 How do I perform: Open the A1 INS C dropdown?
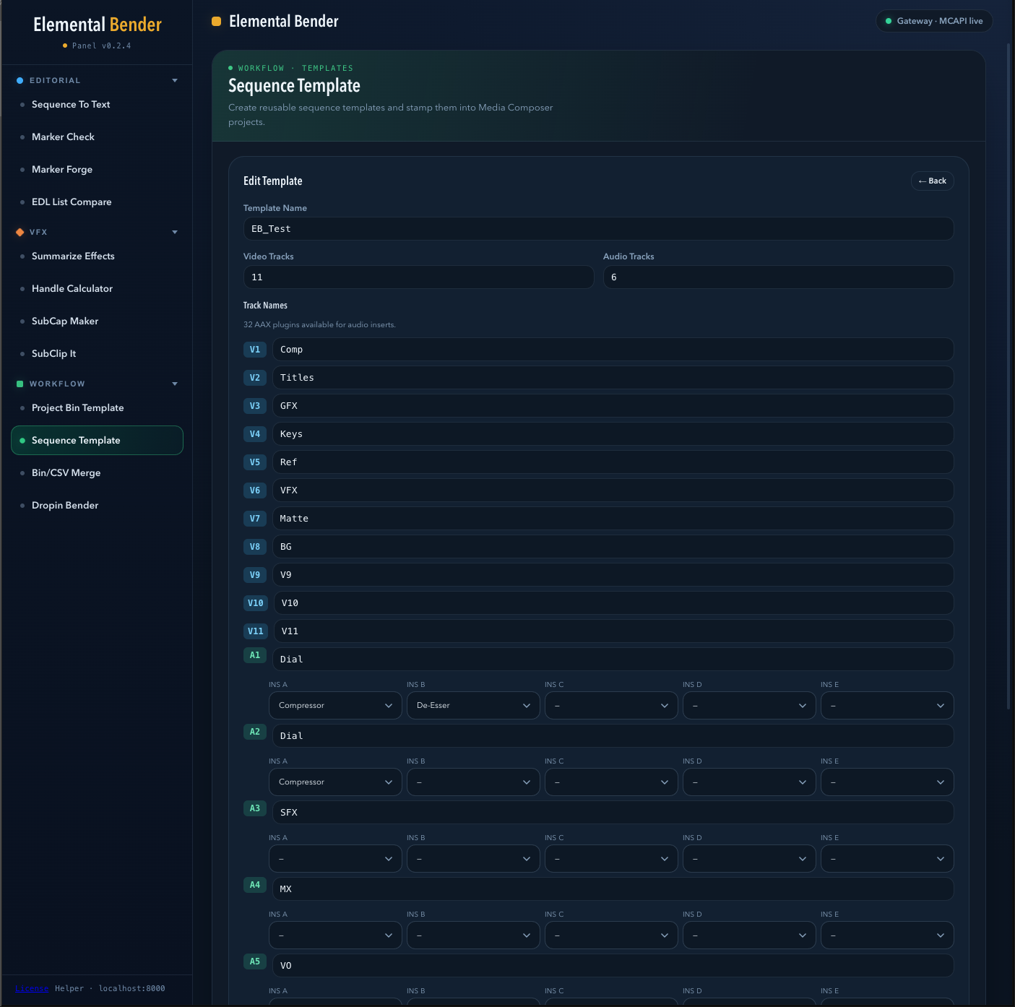click(611, 706)
